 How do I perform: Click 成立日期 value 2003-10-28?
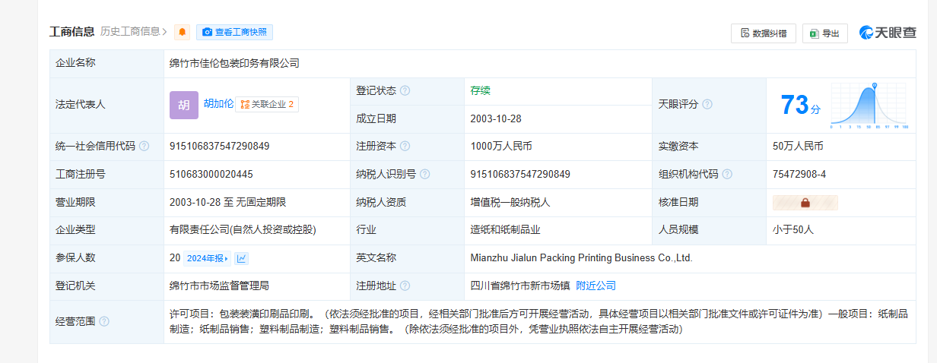tap(496, 118)
